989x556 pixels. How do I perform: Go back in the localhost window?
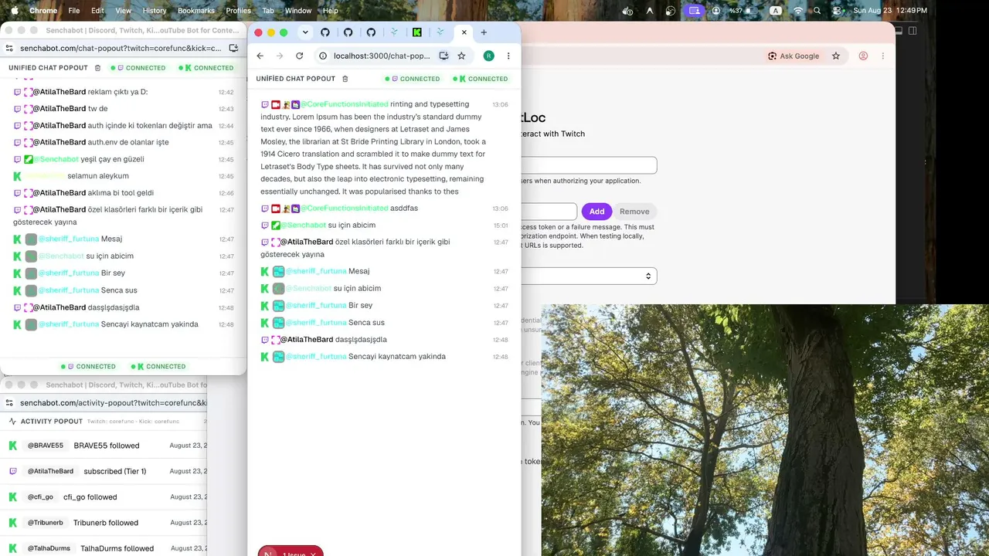coord(260,56)
